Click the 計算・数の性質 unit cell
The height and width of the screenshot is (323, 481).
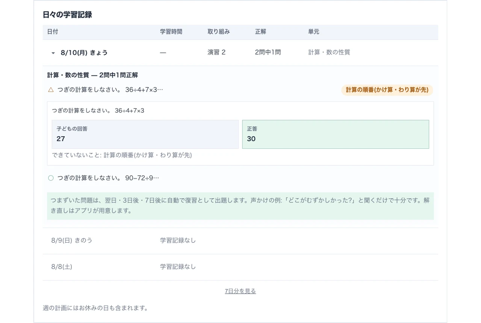point(329,53)
